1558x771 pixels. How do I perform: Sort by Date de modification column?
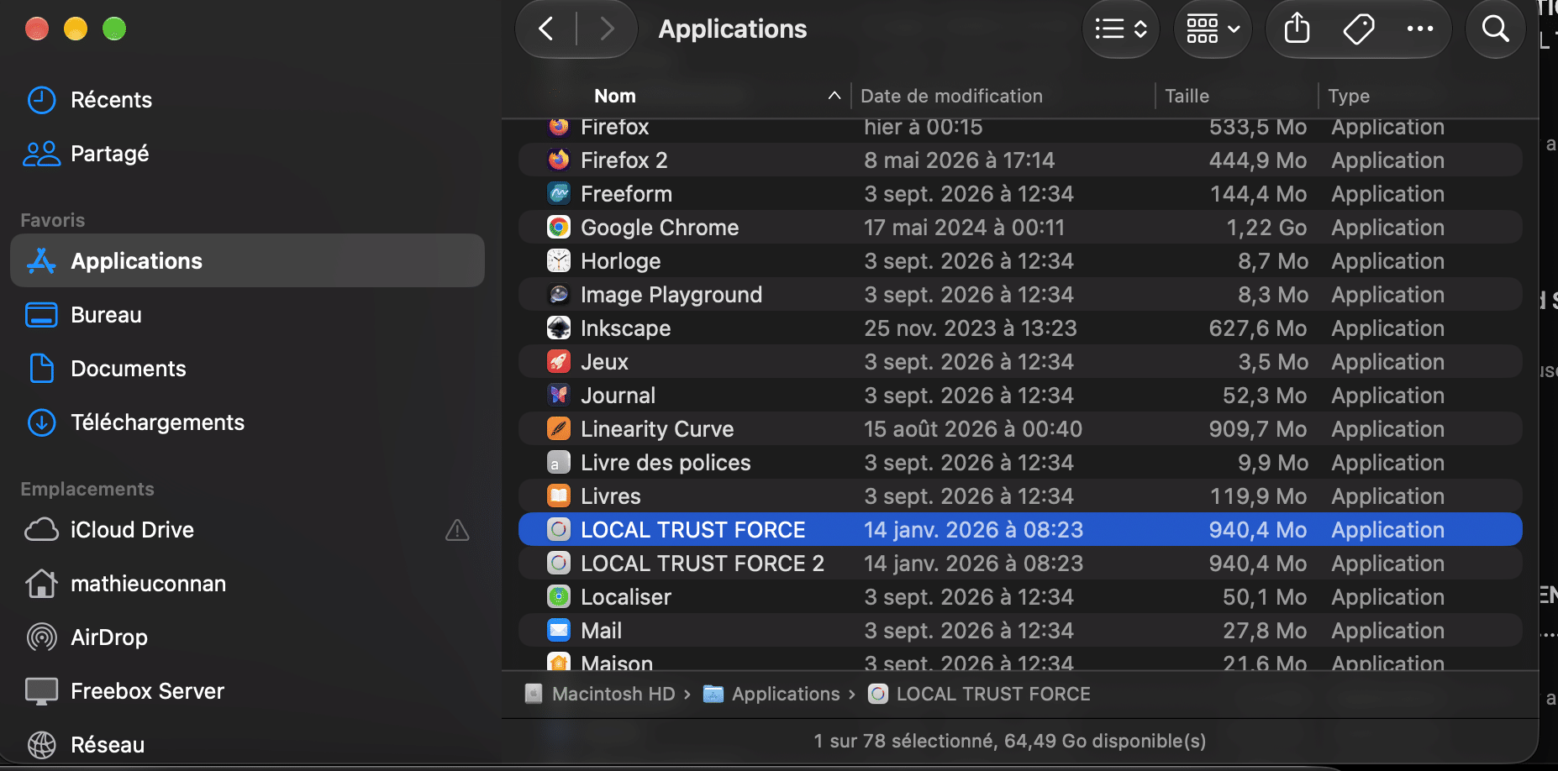[951, 96]
